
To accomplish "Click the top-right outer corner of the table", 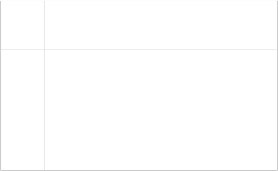I will pos(278,1).
